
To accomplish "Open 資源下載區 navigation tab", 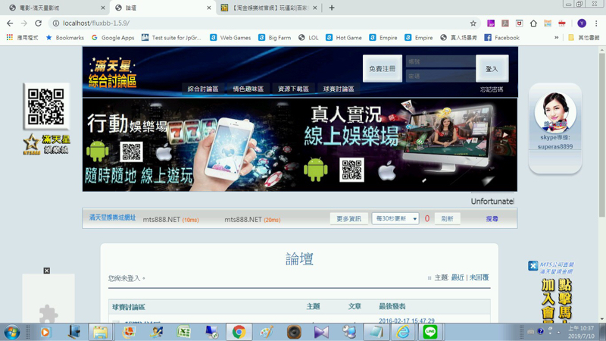I will pyautogui.click(x=293, y=89).
